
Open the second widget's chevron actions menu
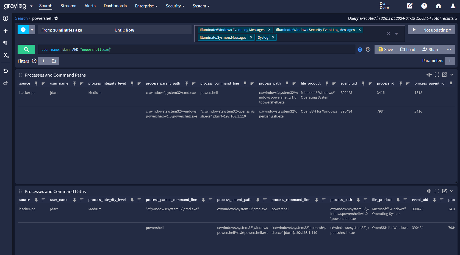pyautogui.click(x=452, y=191)
